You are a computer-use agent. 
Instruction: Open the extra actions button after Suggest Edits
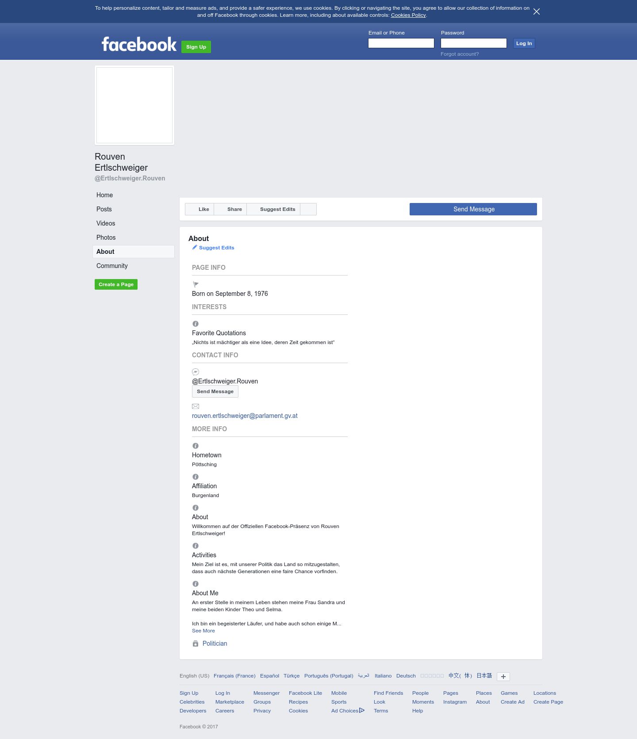click(x=308, y=209)
